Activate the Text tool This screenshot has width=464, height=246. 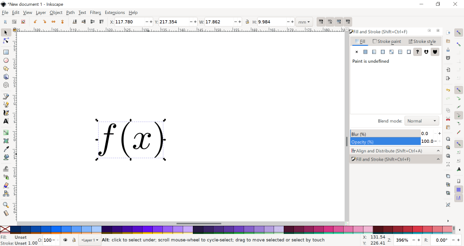tap(6, 121)
